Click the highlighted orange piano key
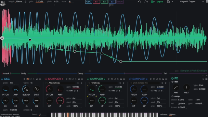 [68, 115]
